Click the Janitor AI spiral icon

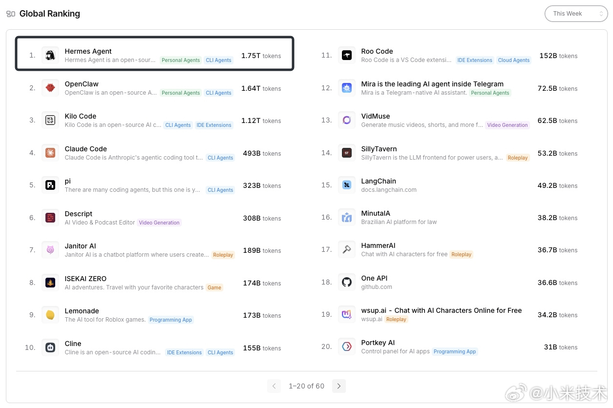tap(50, 250)
